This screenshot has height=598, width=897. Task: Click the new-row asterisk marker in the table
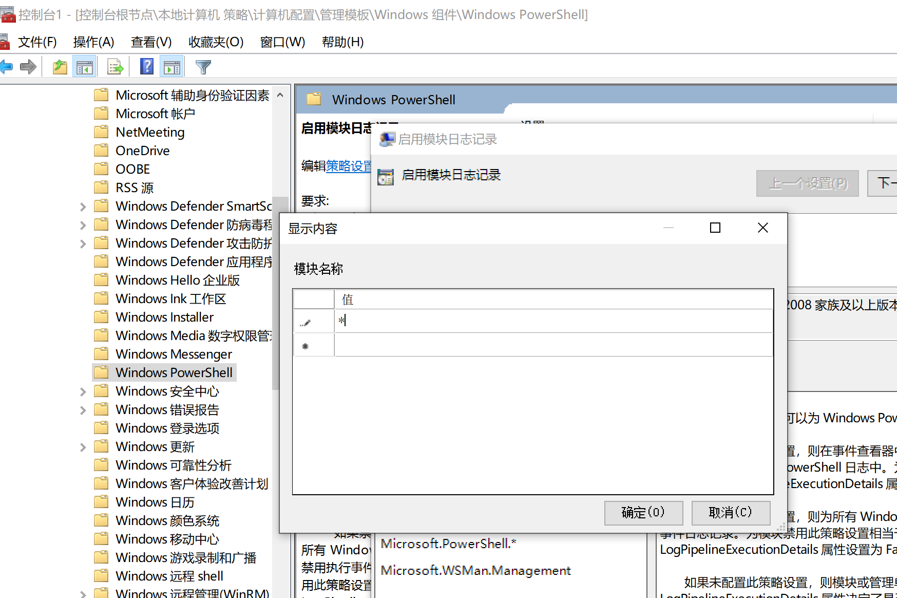click(306, 346)
